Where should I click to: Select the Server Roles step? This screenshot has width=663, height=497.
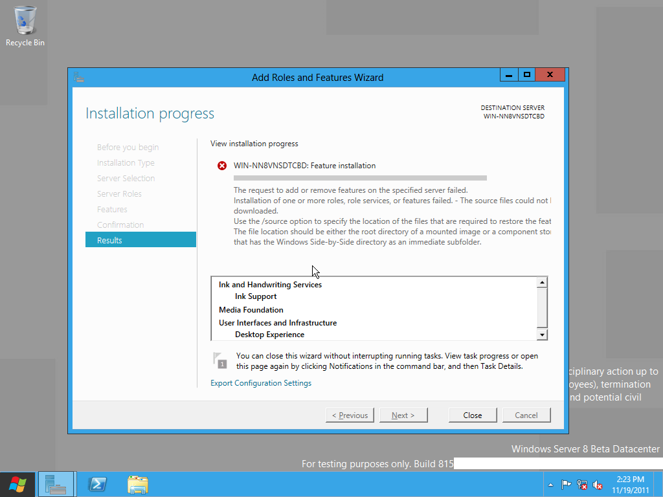point(119,193)
